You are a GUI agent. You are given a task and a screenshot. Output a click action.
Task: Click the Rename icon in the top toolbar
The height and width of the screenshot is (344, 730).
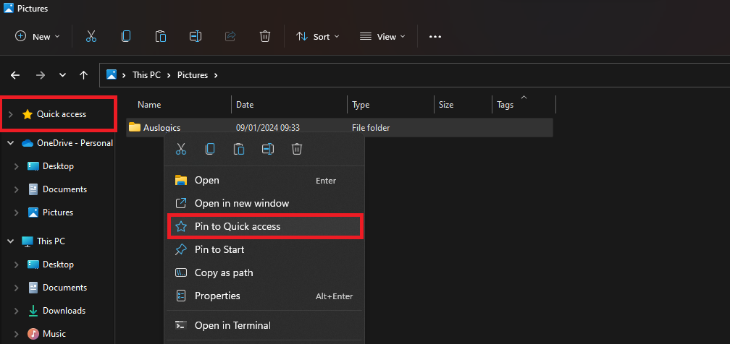(x=196, y=36)
